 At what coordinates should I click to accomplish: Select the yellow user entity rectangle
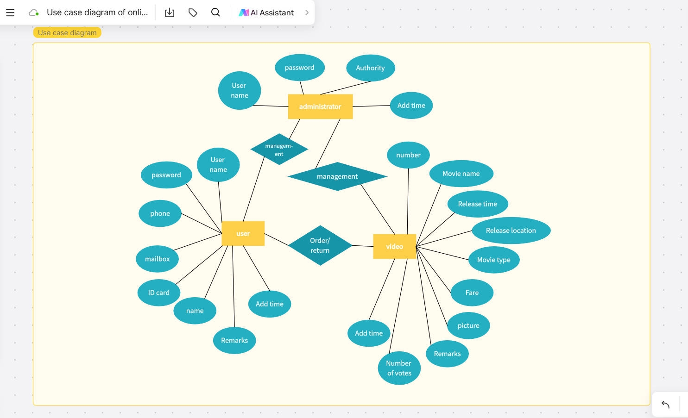[243, 233]
